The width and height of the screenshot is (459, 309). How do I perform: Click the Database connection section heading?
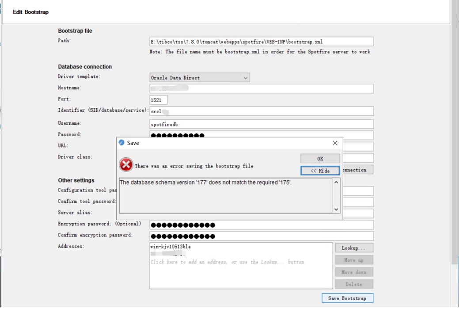85,67
